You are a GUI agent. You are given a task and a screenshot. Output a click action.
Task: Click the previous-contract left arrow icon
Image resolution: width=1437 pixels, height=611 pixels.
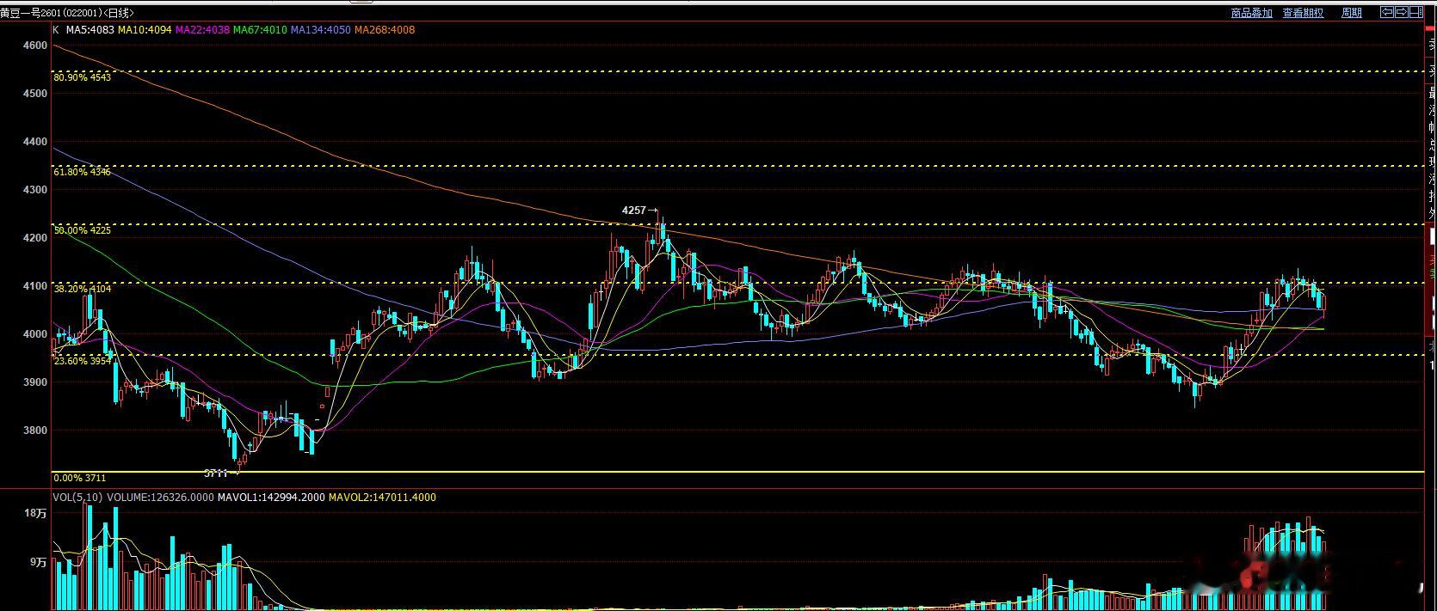[1387, 12]
